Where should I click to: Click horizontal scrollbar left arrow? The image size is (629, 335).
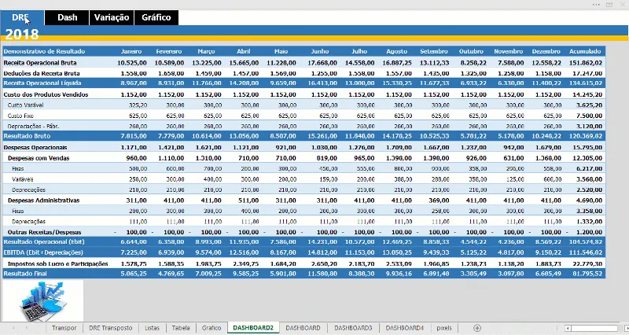pos(568,328)
